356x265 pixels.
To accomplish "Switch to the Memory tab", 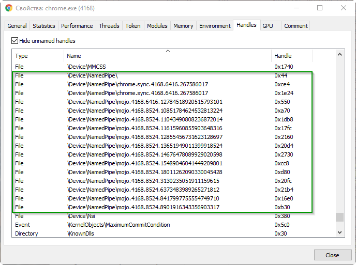I will (x=183, y=26).
